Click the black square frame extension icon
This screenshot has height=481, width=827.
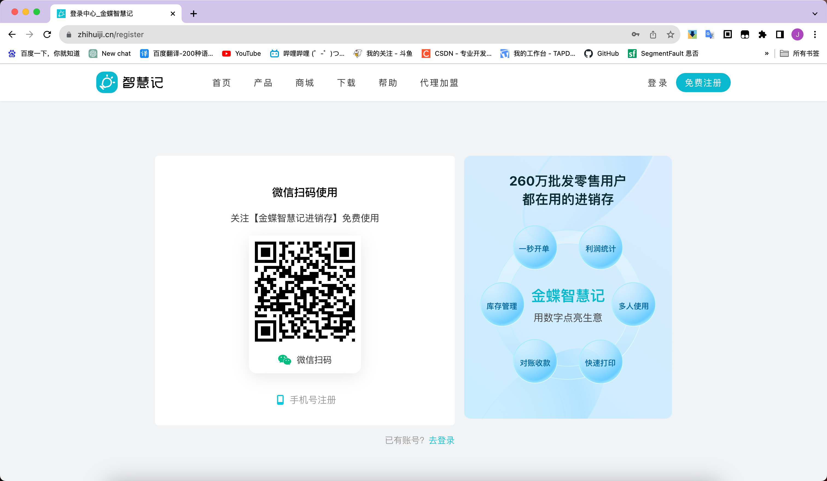click(727, 34)
